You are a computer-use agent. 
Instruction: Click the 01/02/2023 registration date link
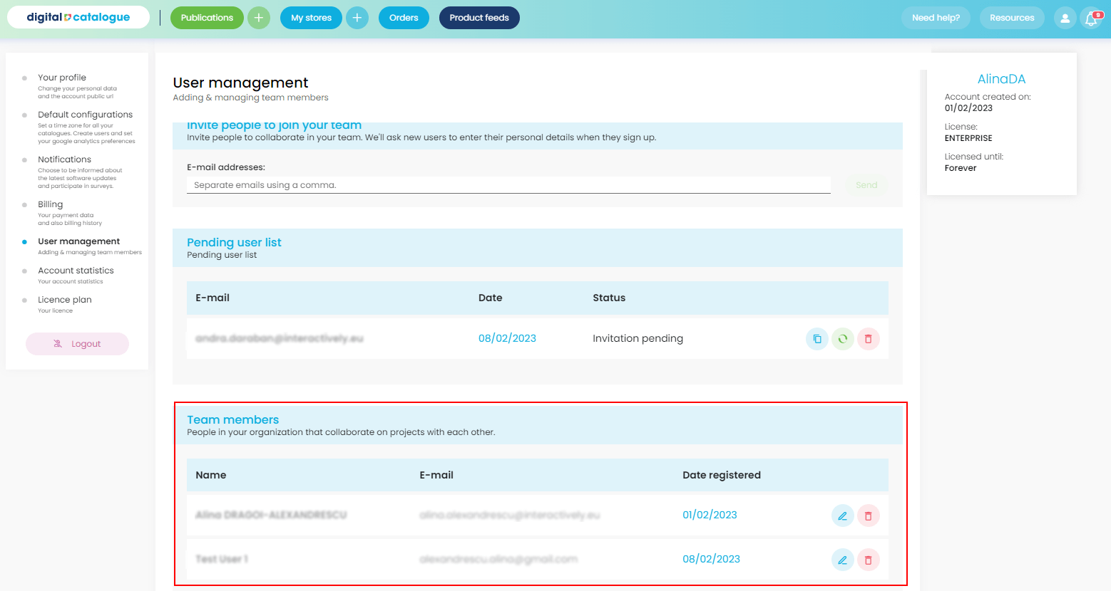click(x=710, y=514)
